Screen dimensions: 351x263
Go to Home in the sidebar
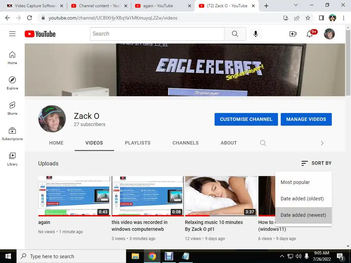coord(12,58)
